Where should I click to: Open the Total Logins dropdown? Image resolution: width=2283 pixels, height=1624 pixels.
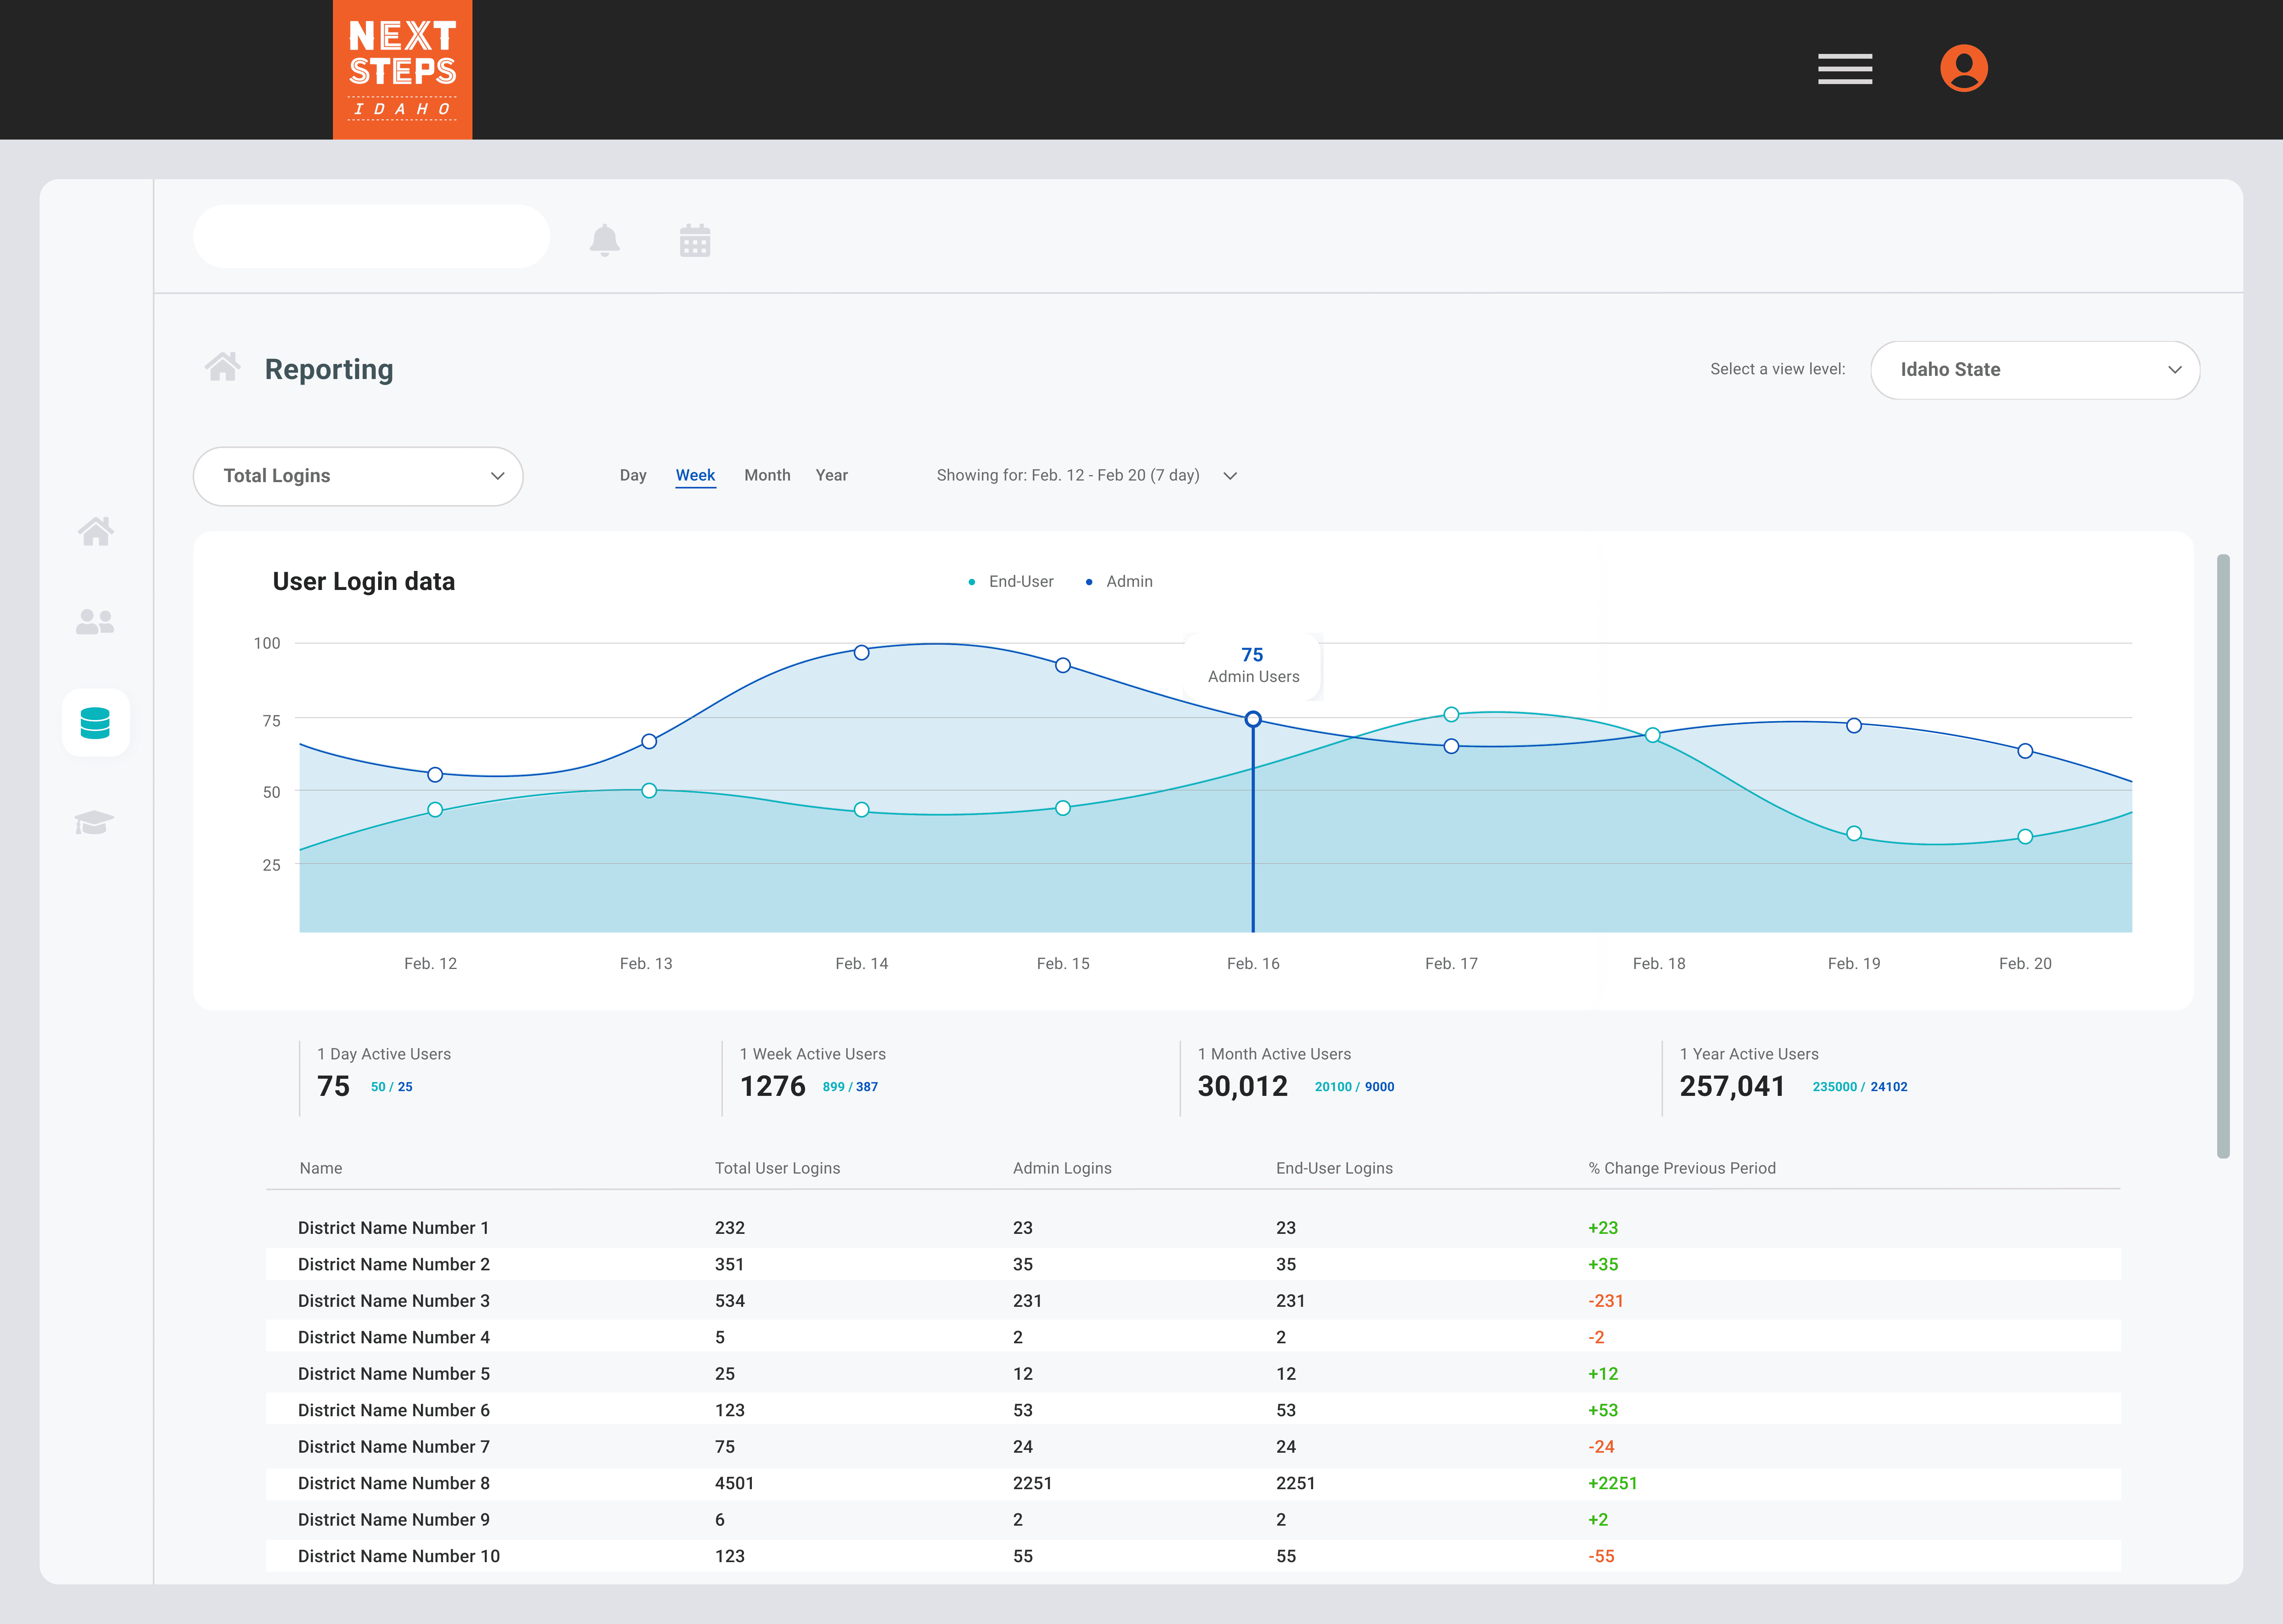coord(358,476)
